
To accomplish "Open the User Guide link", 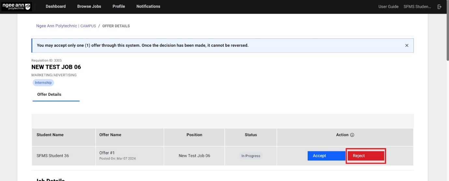I will pyautogui.click(x=388, y=7).
